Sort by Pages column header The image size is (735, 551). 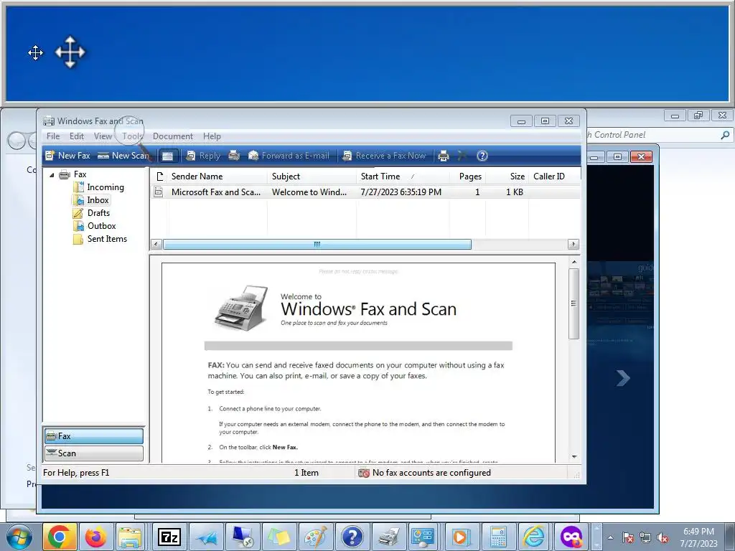tap(467, 176)
